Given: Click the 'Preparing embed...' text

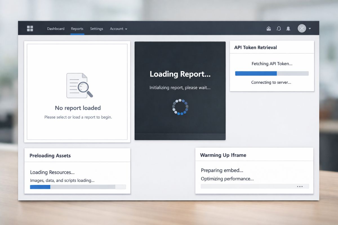Looking at the screenshot, I should 222,170.
